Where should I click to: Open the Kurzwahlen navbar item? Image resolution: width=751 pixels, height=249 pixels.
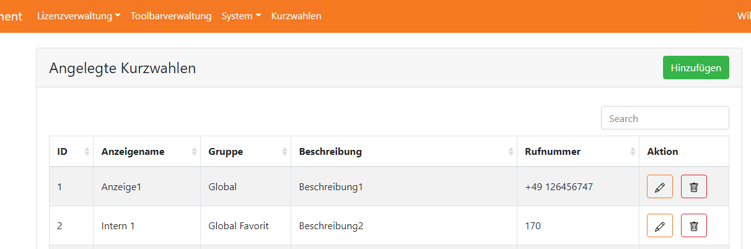pyautogui.click(x=296, y=16)
